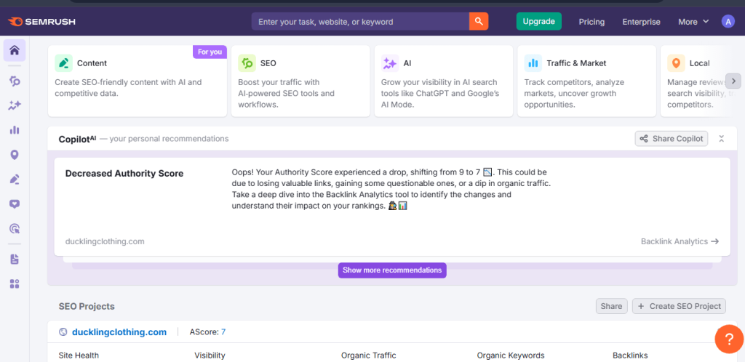
Task: Open the Home icon in the sidebar
Action: pyautogui.click(x=15, y=50)
